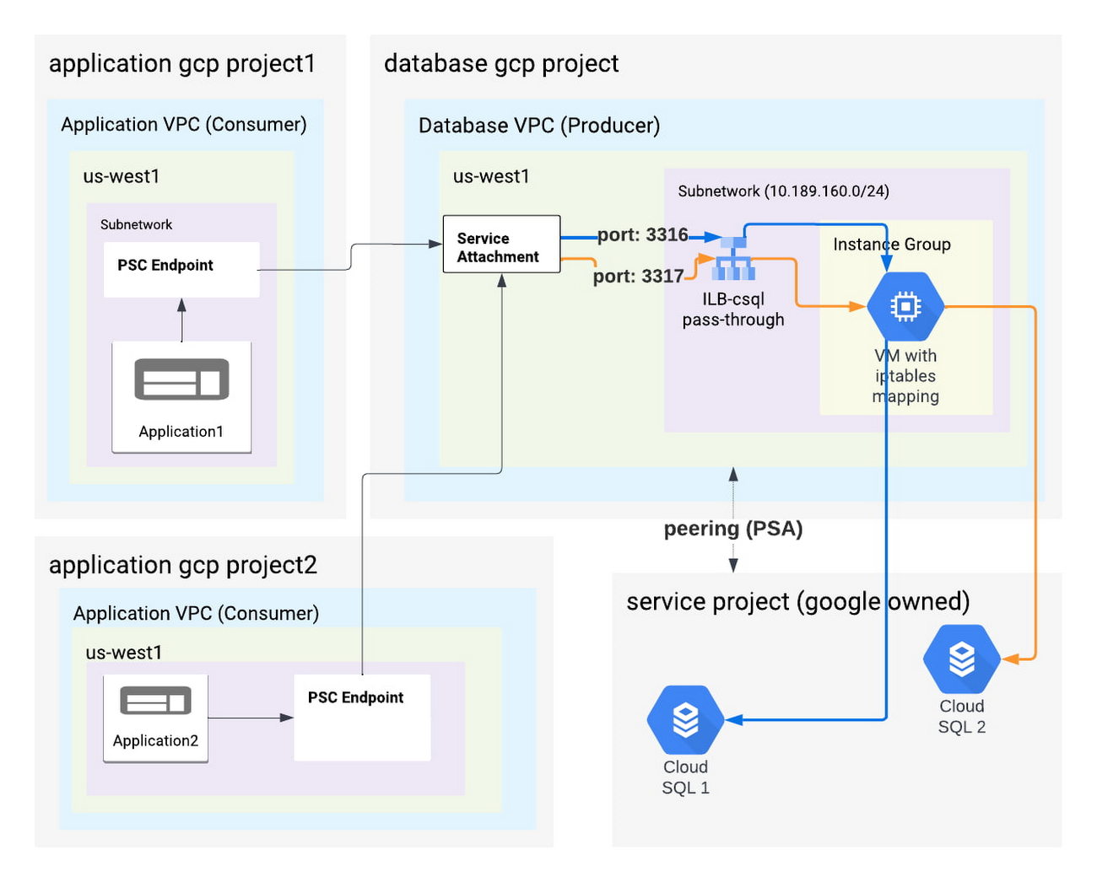The height and width of the screenshot is (882, 1097).
Task: Click "Application VPC (Consumer)" label in project2
Action: coord(197,614)
